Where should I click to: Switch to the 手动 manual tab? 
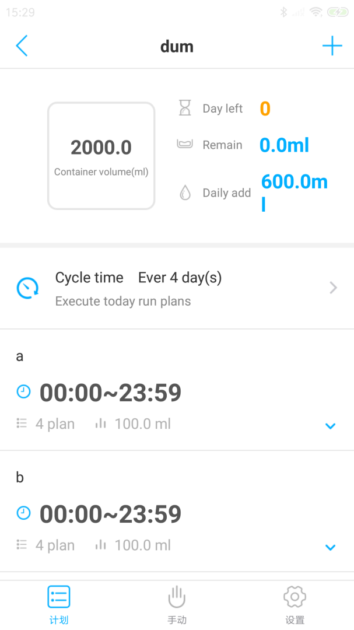pyautogui.click(x=177, y=604)
